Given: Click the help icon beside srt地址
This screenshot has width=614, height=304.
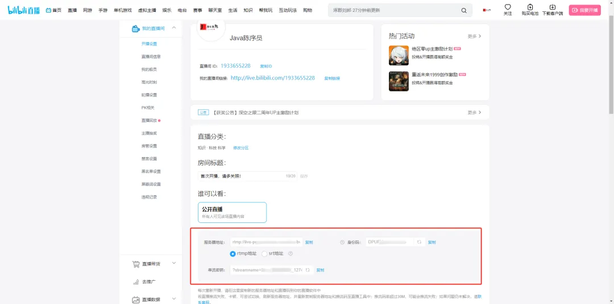Looking at the screenshot, I should 291,254.
